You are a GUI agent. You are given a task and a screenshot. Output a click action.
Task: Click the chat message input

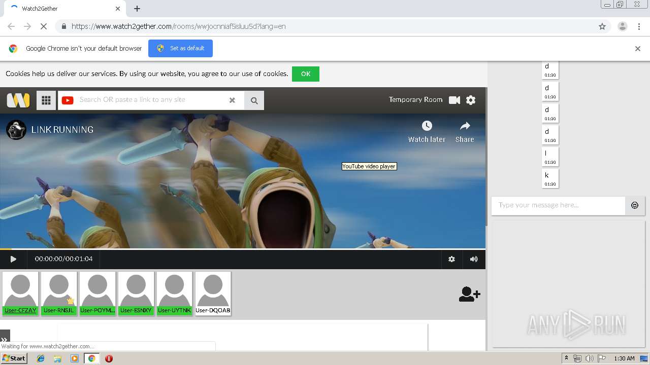(x=558, y=205)
